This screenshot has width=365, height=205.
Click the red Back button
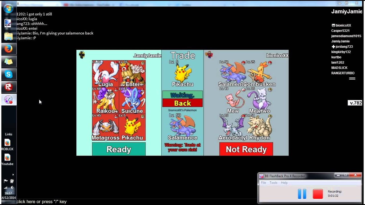tap(182, 103)
